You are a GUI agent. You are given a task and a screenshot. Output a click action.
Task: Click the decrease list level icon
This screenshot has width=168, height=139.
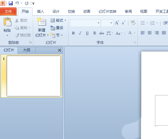(165, 23)
